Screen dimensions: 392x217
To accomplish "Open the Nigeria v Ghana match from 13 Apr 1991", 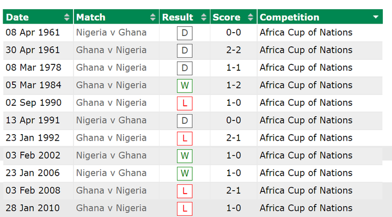I will tap(111, 120).
